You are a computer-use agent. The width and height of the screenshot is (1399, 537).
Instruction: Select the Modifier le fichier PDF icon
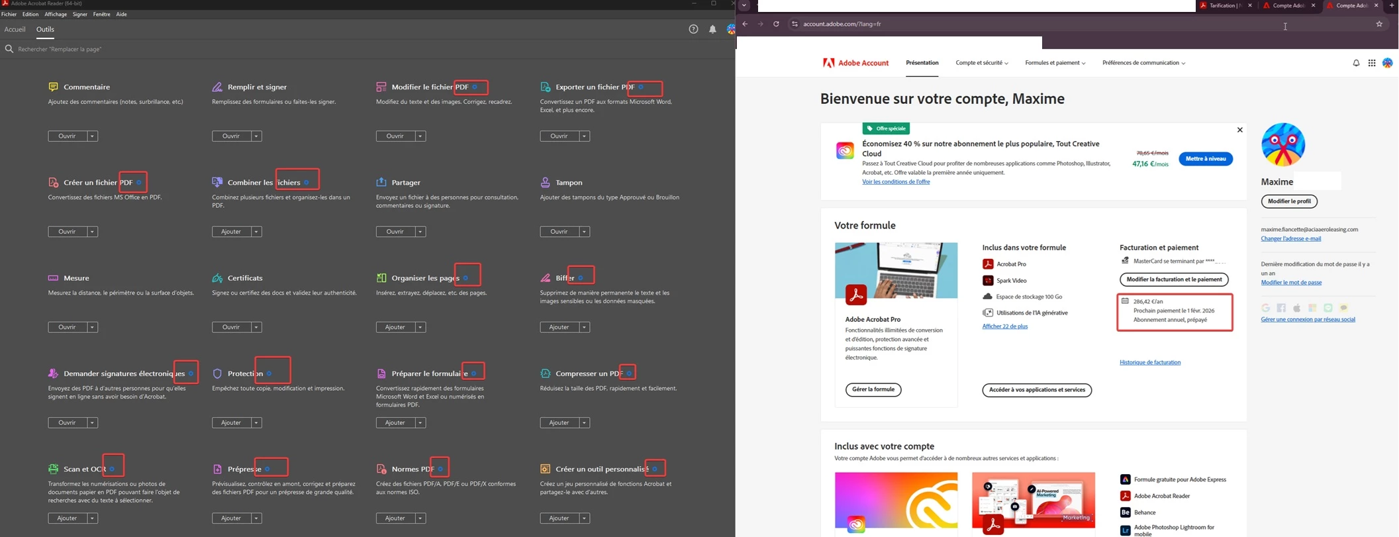click(x=381, y=87)
